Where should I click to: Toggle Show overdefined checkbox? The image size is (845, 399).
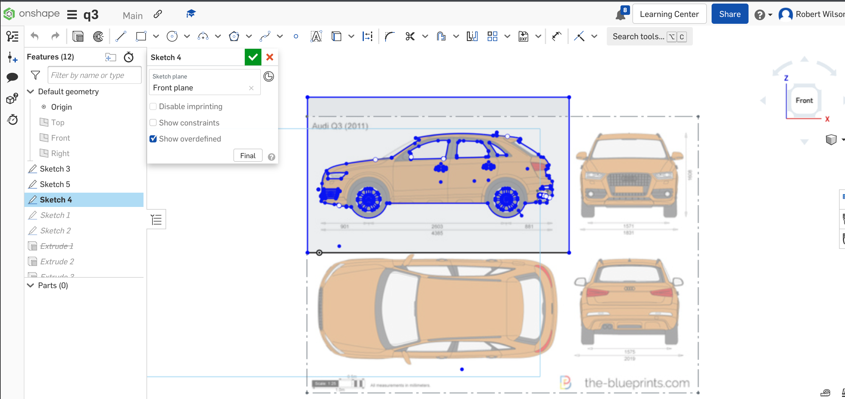pos(153,139)
